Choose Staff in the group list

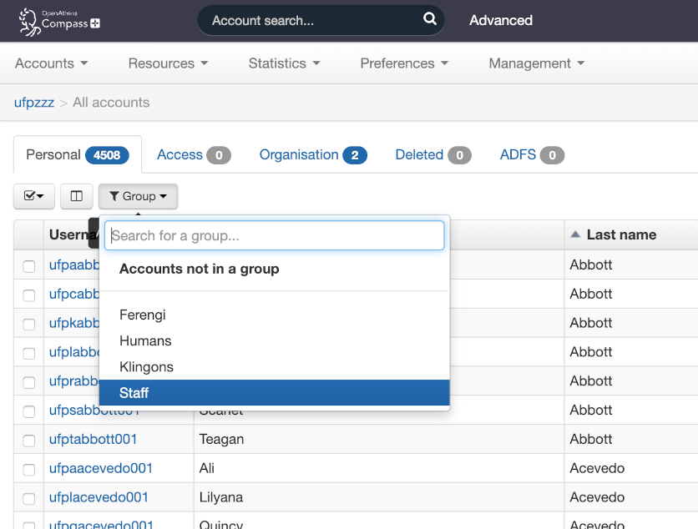(134, 392)
